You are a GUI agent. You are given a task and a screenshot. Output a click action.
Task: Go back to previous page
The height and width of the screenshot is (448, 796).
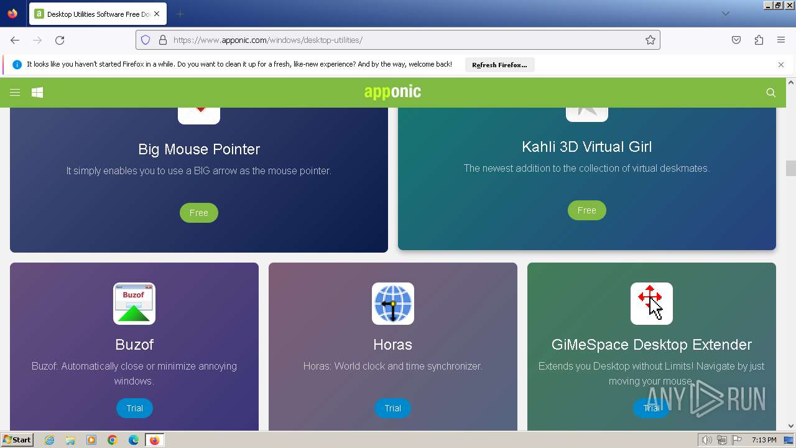[x=15, y=40]
